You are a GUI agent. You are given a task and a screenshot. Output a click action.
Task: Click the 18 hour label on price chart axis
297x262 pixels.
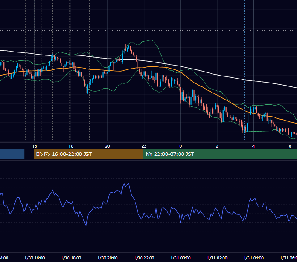click(x=71, y=146)
